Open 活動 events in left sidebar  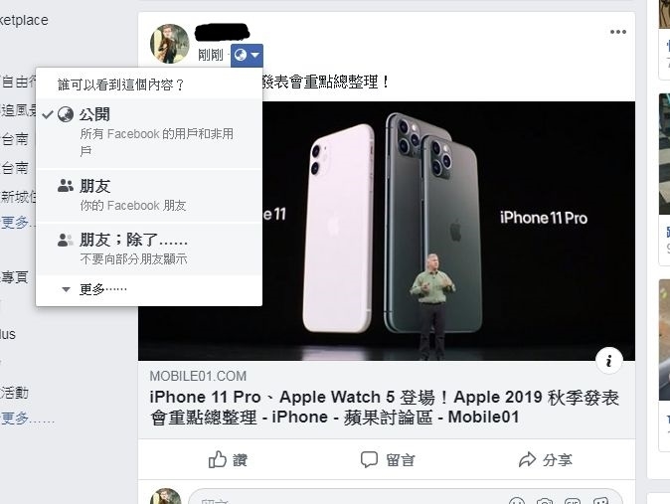[15, 392]
